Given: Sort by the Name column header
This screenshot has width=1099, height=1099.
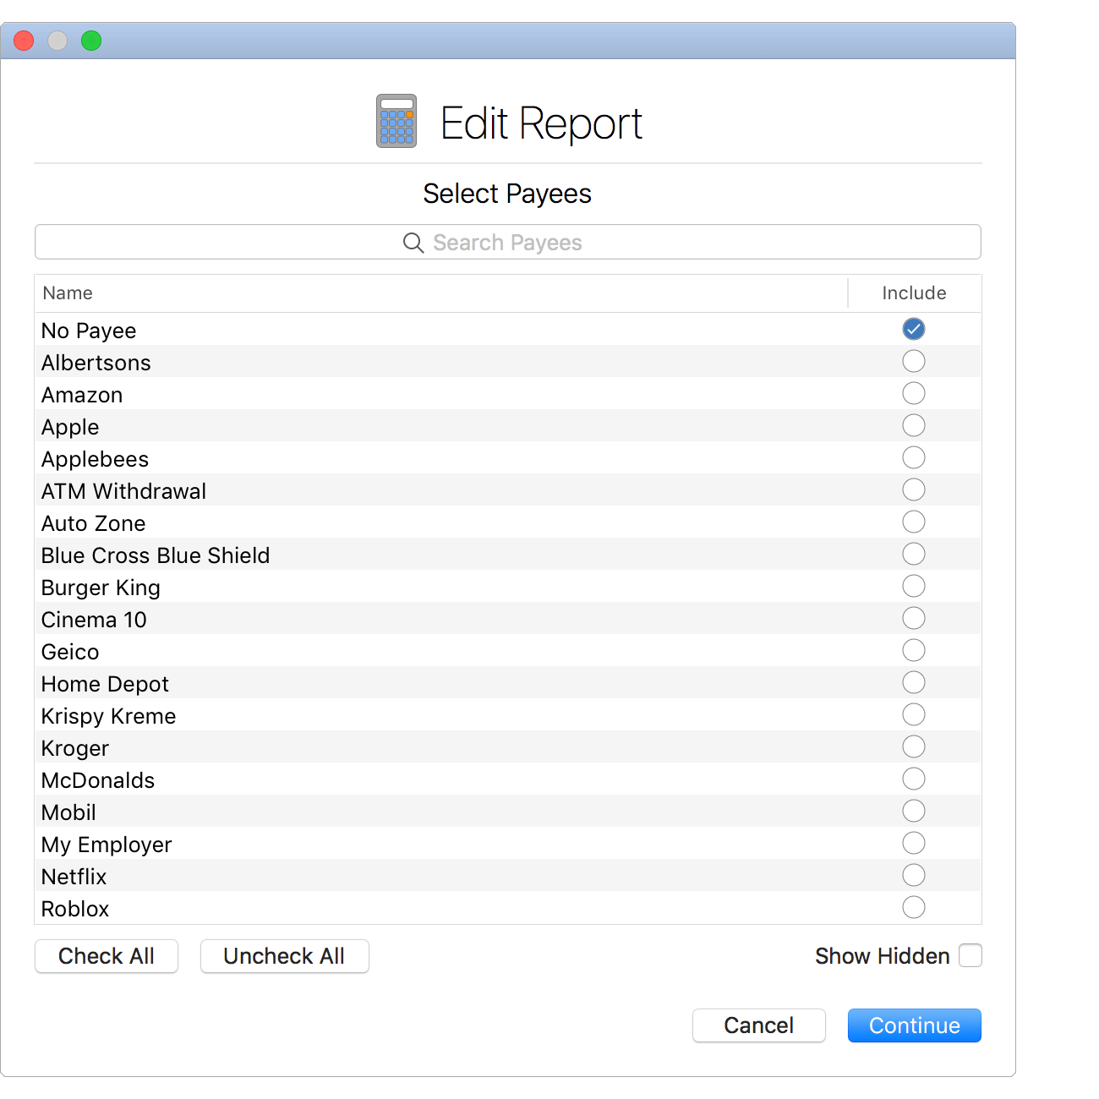Looking at the screenshot, I should [x=68, y=293].
